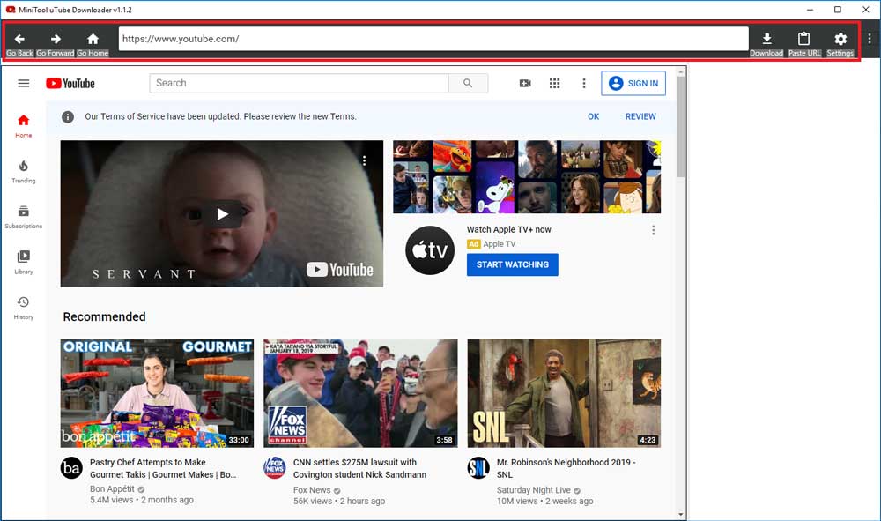The width and height of the screenshot is (881, 521).
Task: Click the search magnifier button
Action: [468, 83]
